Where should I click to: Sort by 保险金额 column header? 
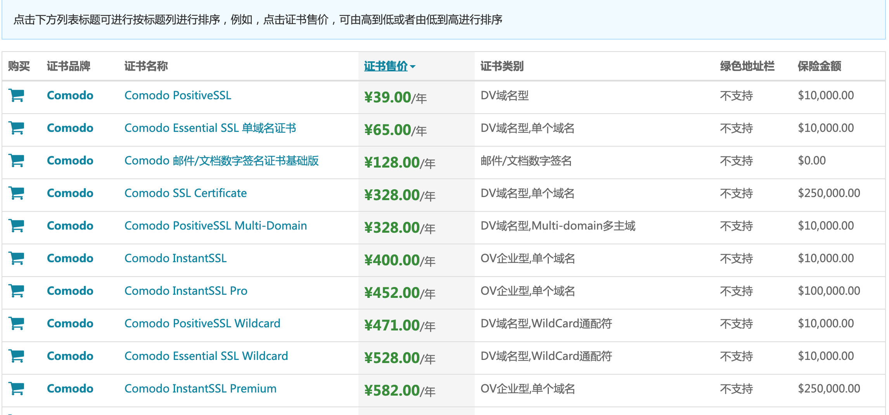tap(819, 66)
